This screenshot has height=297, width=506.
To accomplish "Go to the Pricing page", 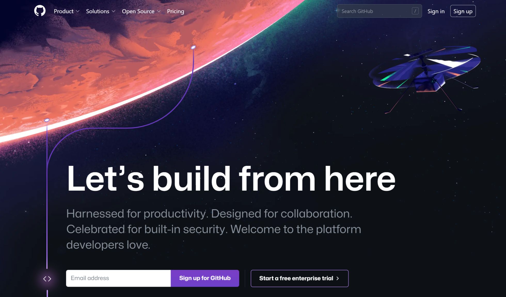I will click(x=176, y=11).
